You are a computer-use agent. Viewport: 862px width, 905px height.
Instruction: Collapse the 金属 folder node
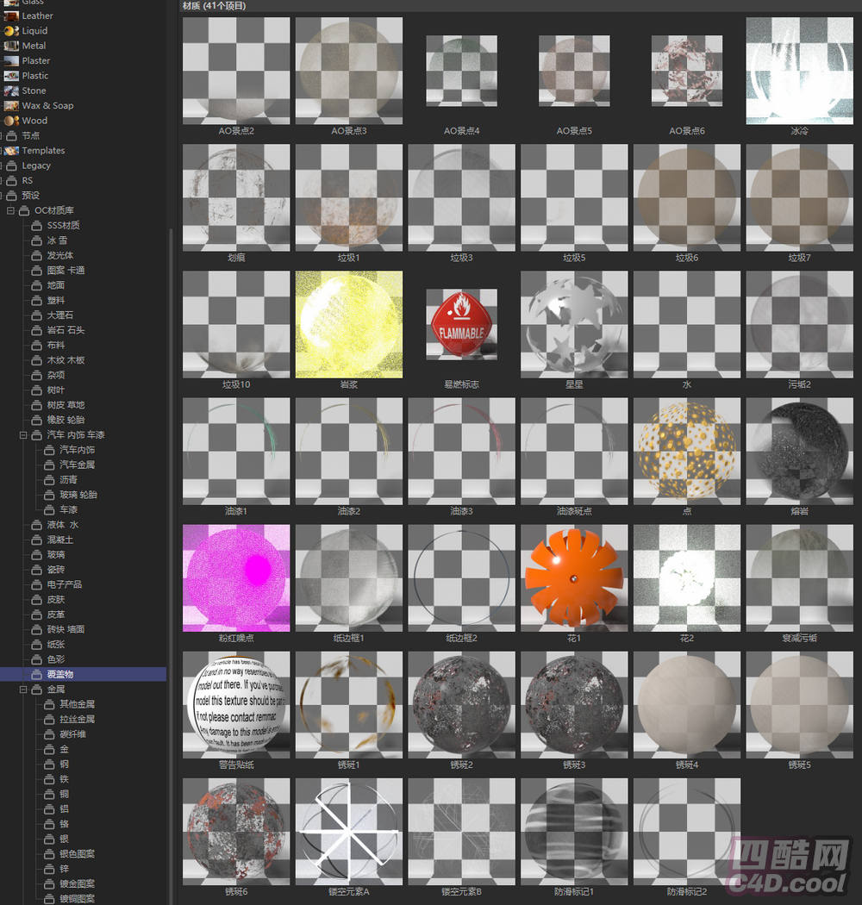(x=23, y=690)
